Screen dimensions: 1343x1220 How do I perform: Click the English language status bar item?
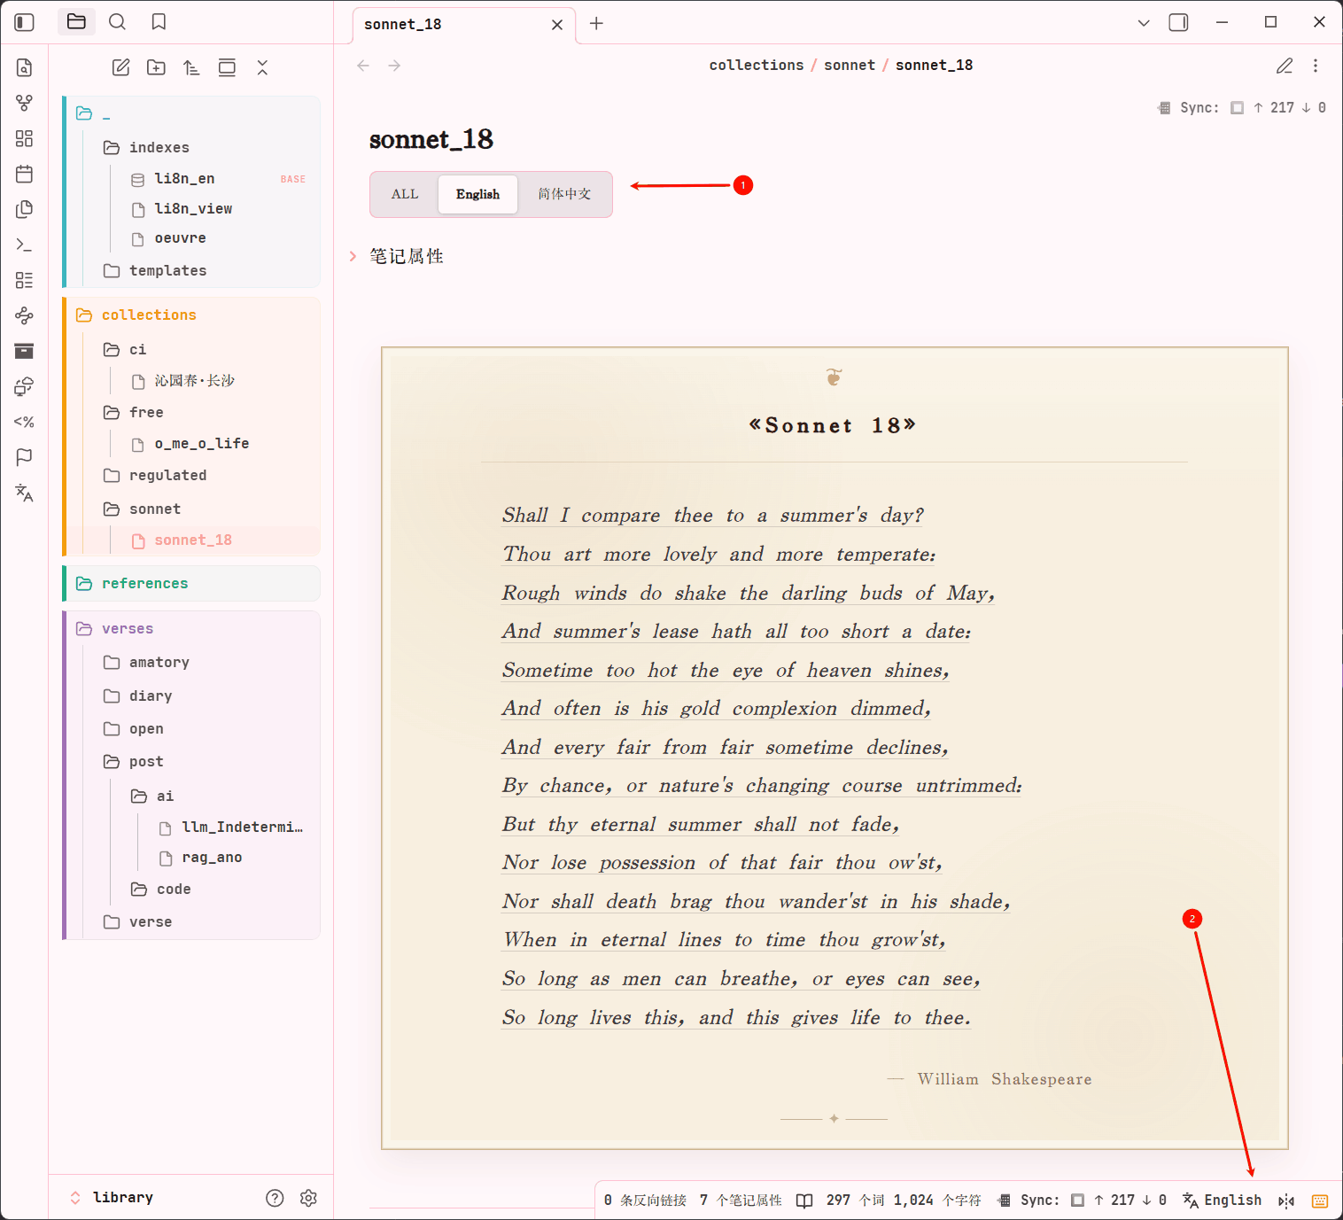coord(1223,1201)
